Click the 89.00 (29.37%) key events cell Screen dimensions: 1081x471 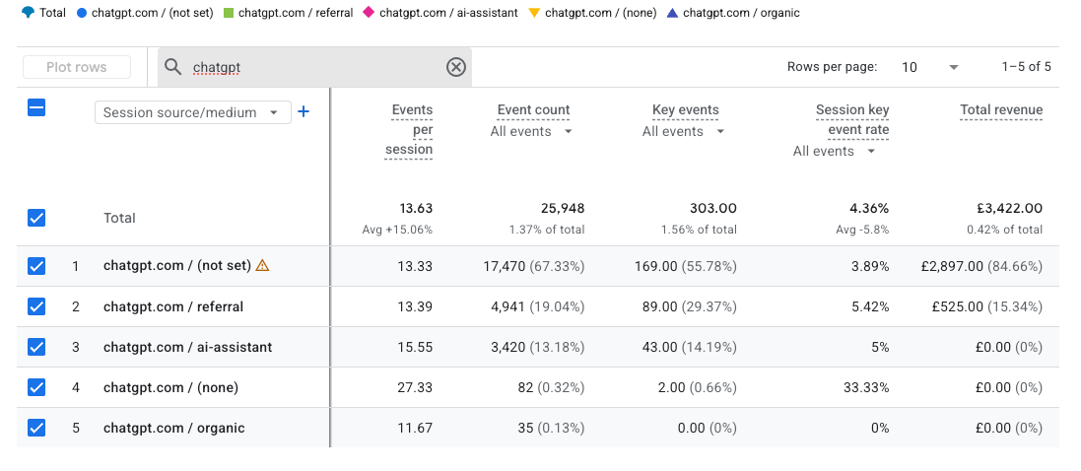pos(690,306)
